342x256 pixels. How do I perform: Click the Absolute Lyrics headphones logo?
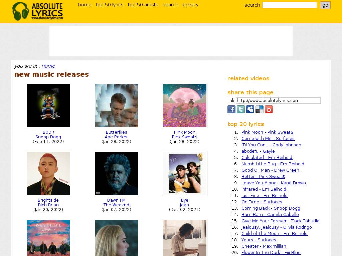pyautogui.click(x=37, y=11)
